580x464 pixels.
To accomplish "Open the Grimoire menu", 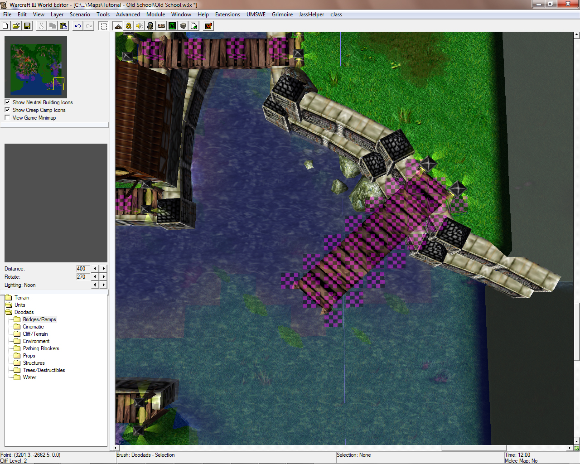I will [x=282, y=14].
